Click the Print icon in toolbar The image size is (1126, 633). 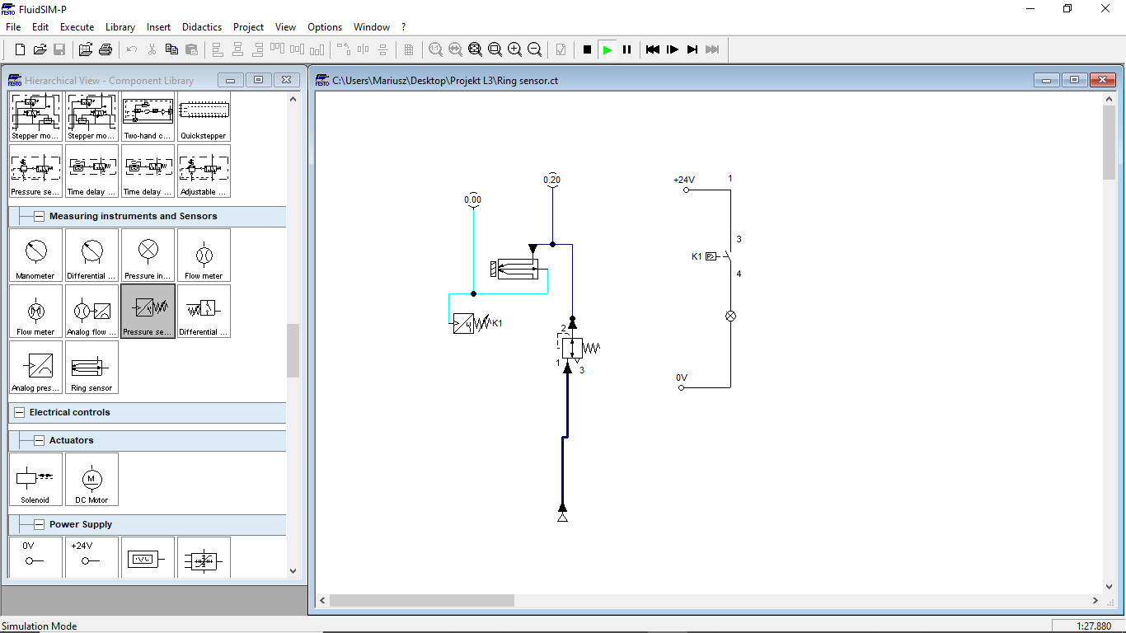tap(106, 49)
